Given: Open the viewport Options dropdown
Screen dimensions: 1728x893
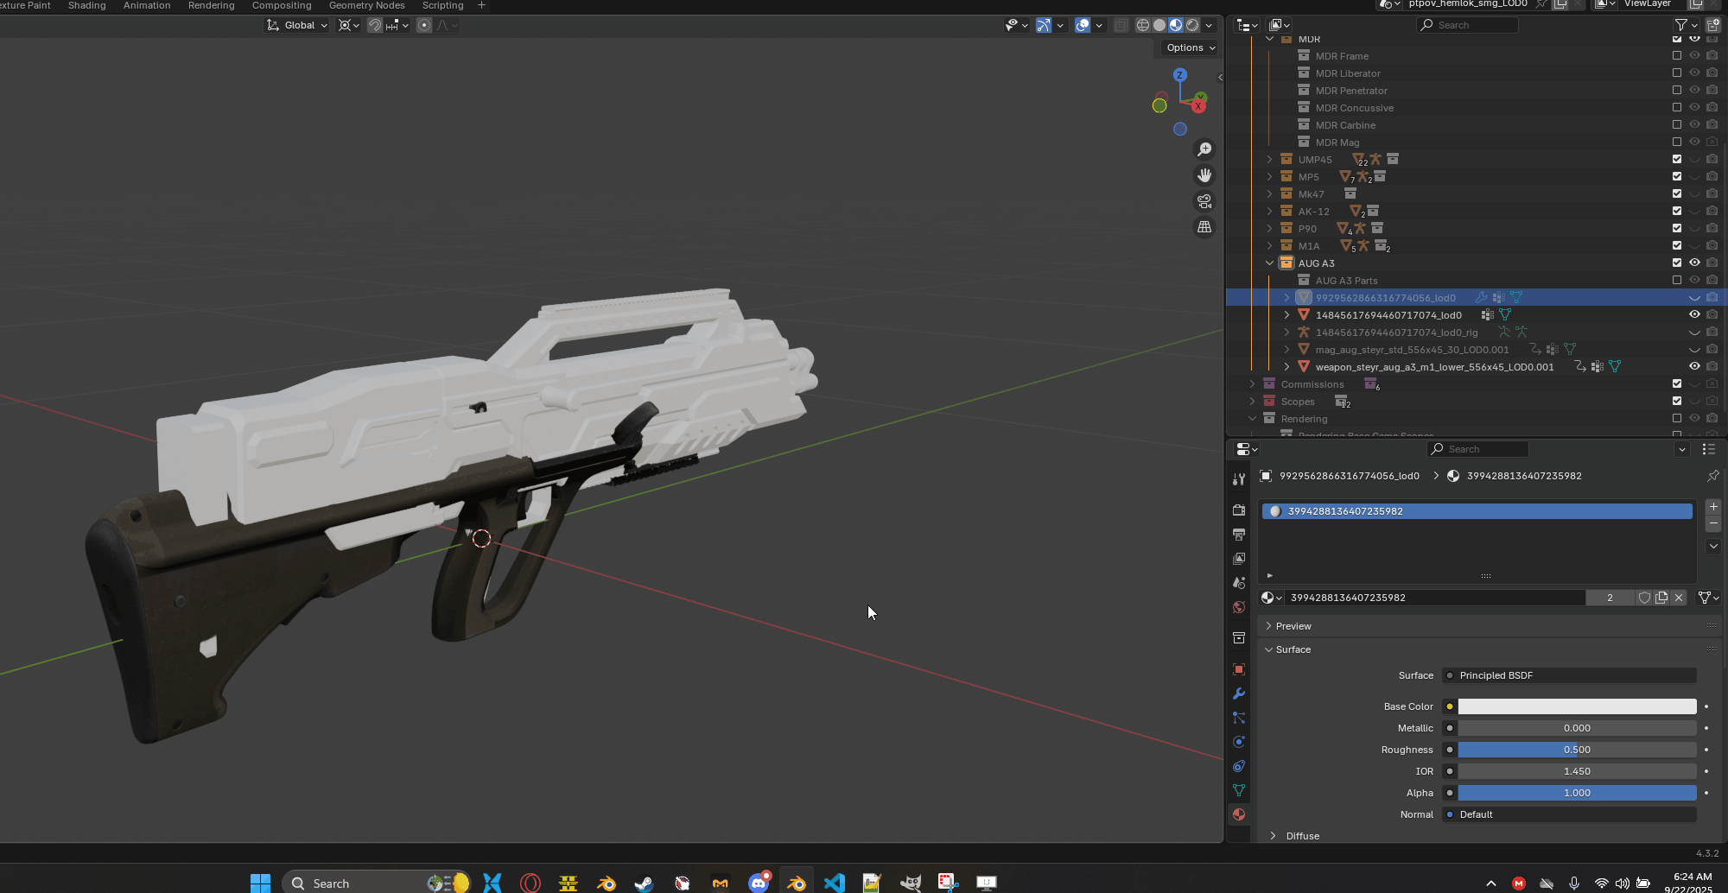Looking at the screenshot, I should 1190,47.
